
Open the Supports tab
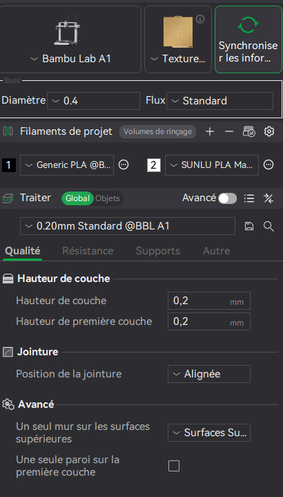[x=157, y=251]
